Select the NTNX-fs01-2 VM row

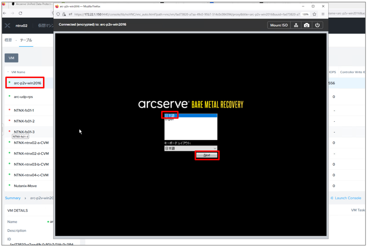(x=24, y=121)
